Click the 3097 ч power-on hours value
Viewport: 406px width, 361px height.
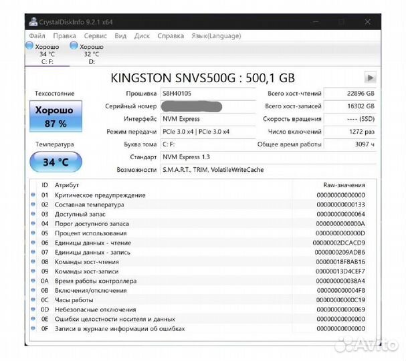click(350, 144)
